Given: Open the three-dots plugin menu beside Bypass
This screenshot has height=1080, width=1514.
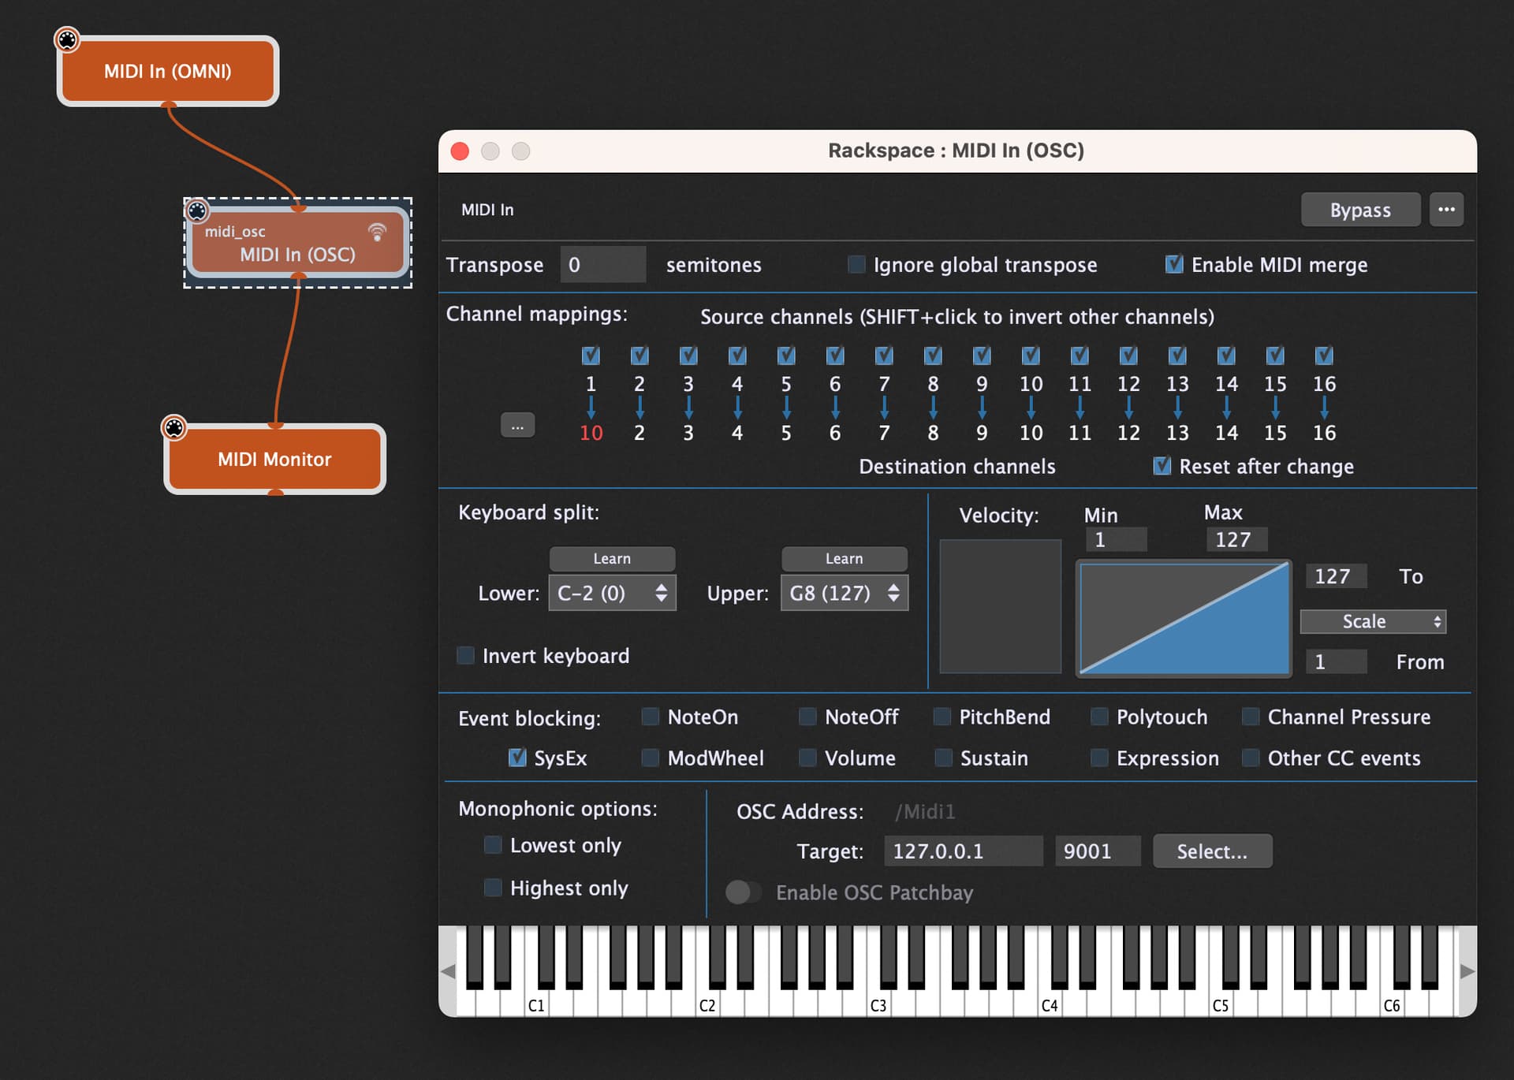Looking at the screenshot, I should [x=1446, y=210].
